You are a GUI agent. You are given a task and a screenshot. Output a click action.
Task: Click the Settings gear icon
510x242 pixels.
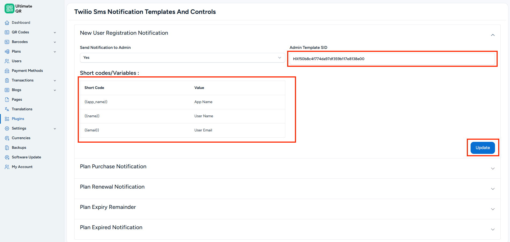pyautogui.click(x=7, y=128)
